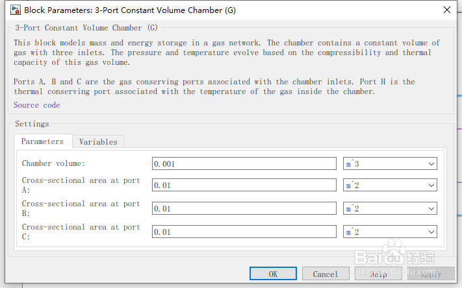This screenshot has height=288, width=462.
Task: Open the Source code link
Action: coord(36,104)
